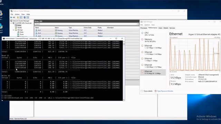
Task: Select Roles in the cluster tree
Action: (19, 25)
